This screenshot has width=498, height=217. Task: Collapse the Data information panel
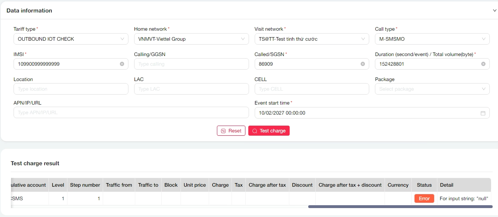pyautogui.click(x=494, y=11)
